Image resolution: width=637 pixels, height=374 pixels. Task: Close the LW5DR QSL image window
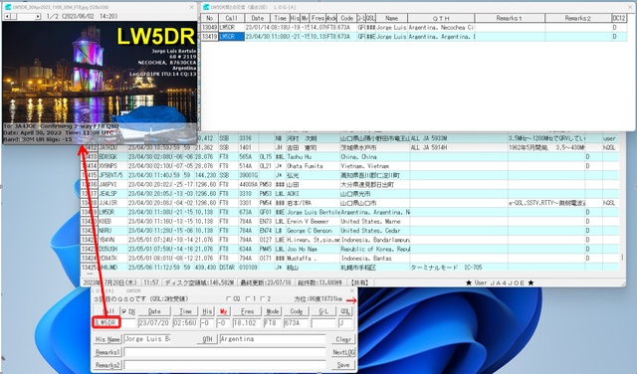coord(192,7)
